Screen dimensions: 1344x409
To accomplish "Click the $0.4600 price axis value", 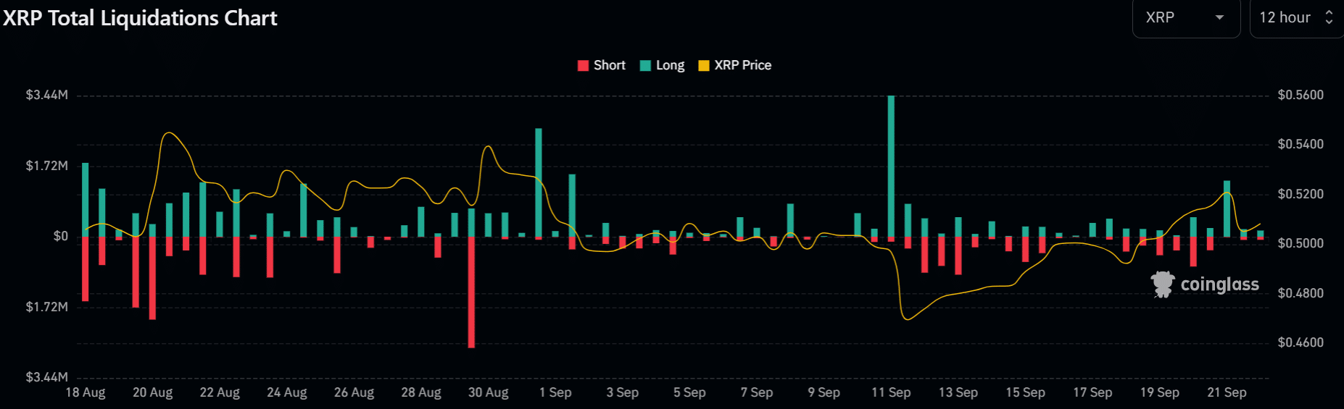I will 1301,343.
